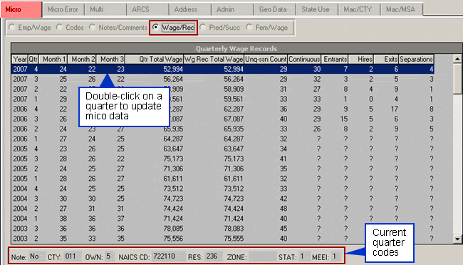
Task: Select the row with wage 58,909
Action: 223,89
